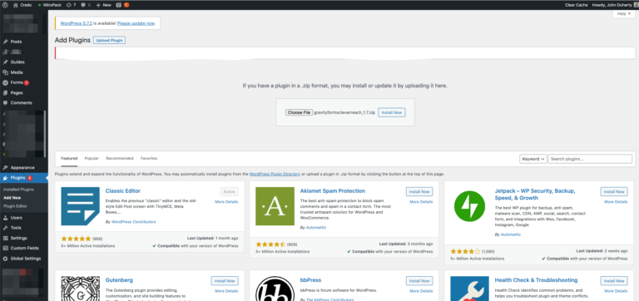Open the Health Check & Troubleshooting title
639x301 pixels.
pos(536,280)
